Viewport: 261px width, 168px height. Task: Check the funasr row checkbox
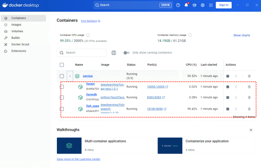point(62,87)
